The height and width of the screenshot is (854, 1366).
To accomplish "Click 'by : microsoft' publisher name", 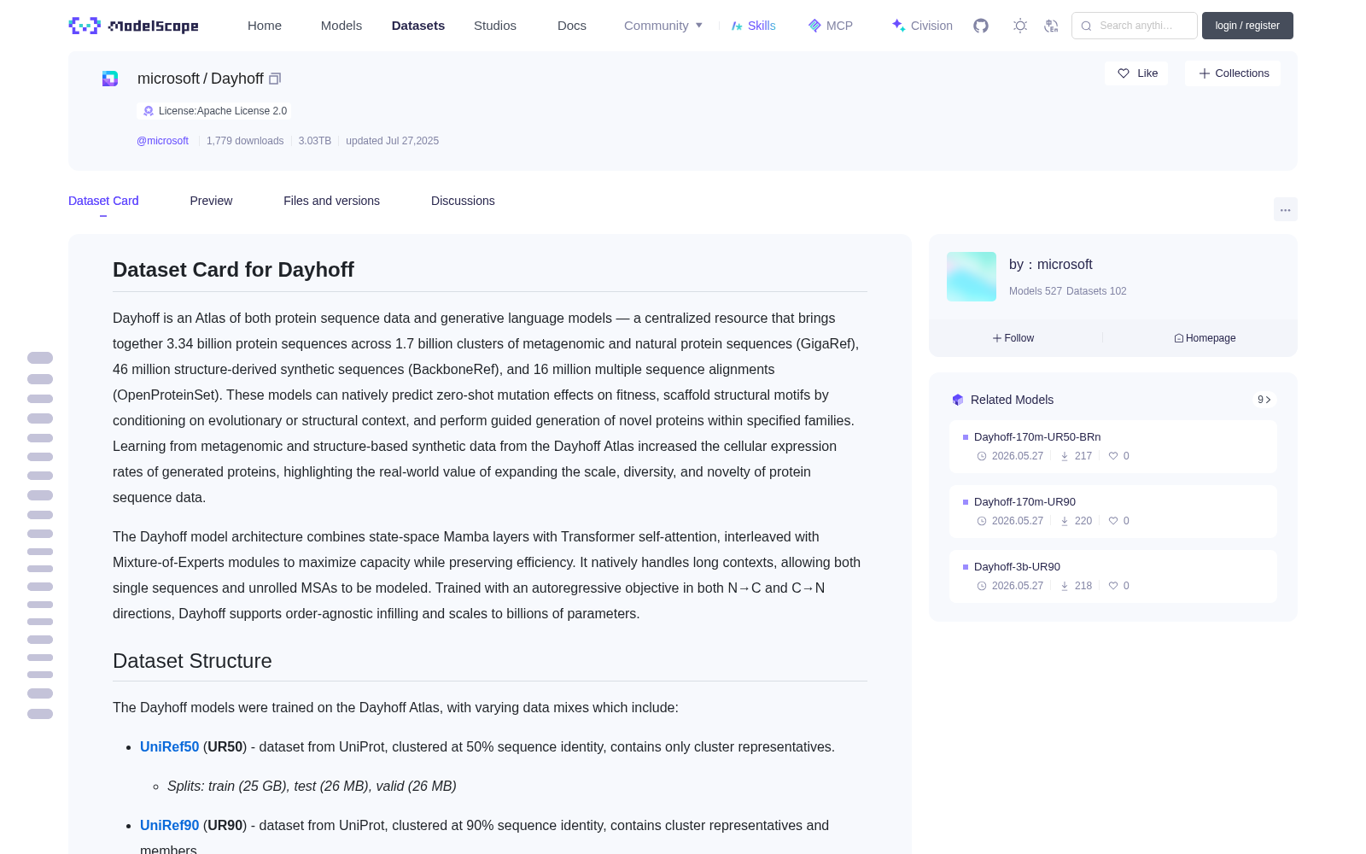I will click(1051, 265).
